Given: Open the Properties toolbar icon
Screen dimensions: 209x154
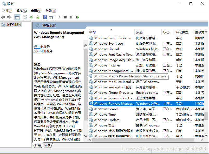Looking at the screenshot, I should pos(25,17).
